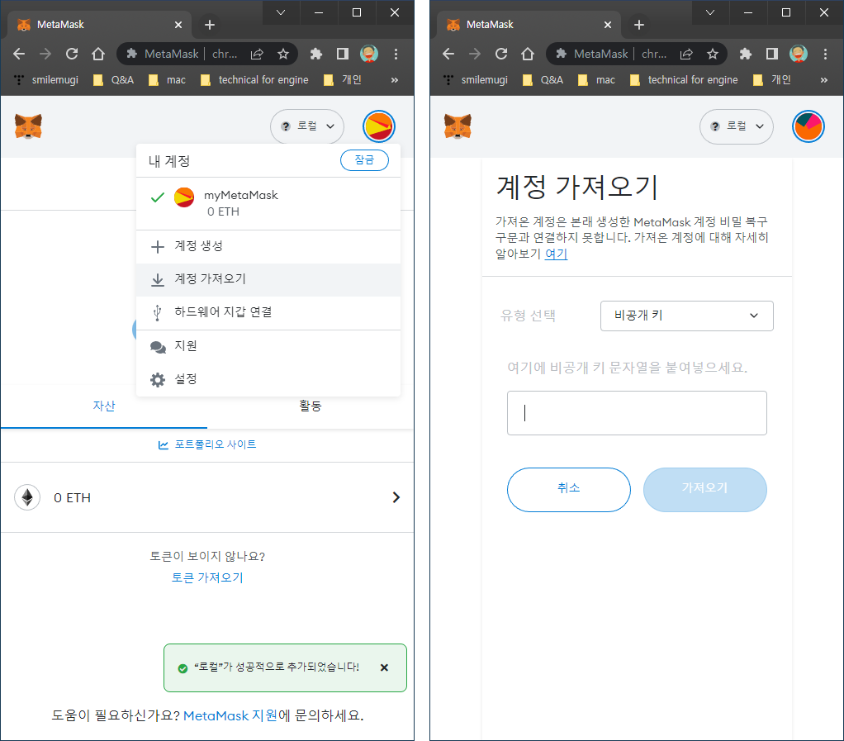Choose 계정 생성 menu item
This screenshot has height=741, width=844.
pyautogui.click(x=268, y=247)
